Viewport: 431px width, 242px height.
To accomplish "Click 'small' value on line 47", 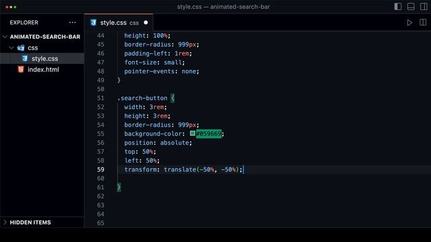I will click(x=172, y=63).
